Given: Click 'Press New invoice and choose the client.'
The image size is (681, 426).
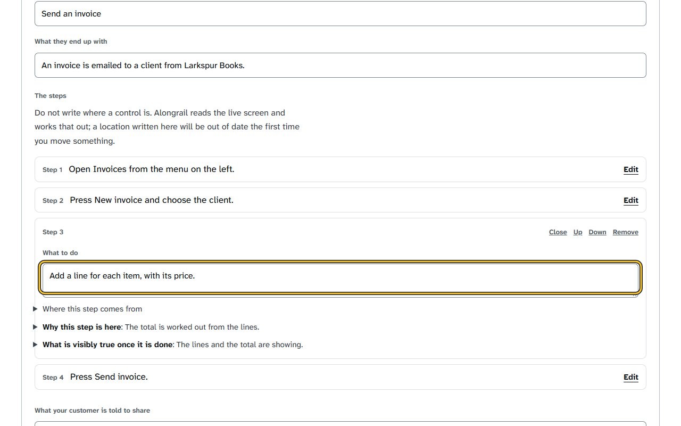Looking at the screenshot, I should coord(152,200).
